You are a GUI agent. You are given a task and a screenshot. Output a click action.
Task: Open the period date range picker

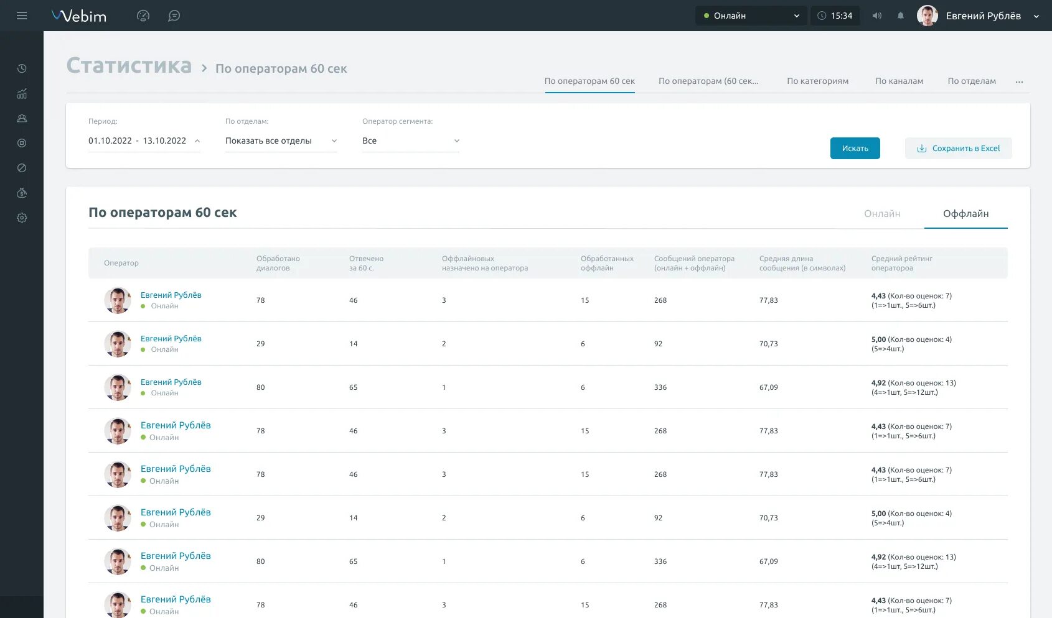[144, 141]
